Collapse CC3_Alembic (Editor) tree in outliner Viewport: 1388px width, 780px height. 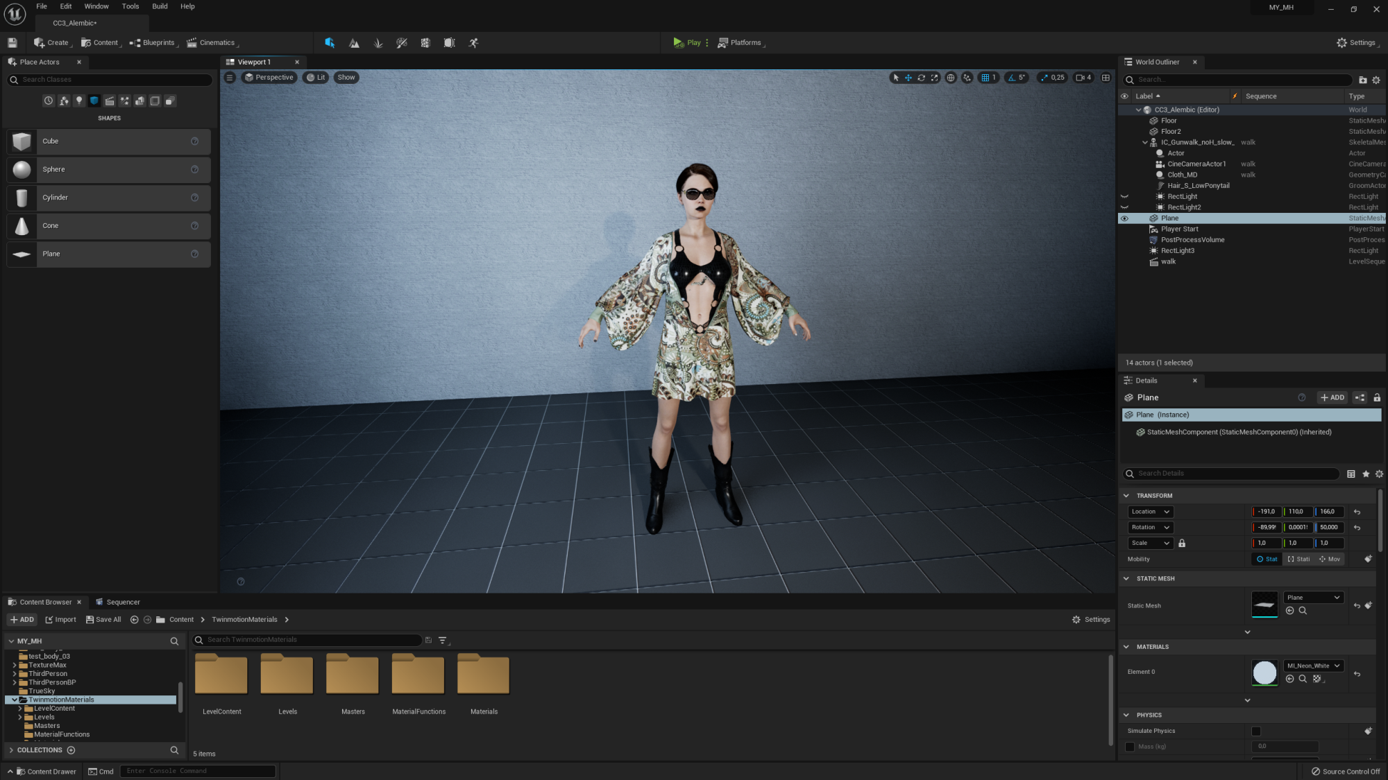[x=1138, y=110]
